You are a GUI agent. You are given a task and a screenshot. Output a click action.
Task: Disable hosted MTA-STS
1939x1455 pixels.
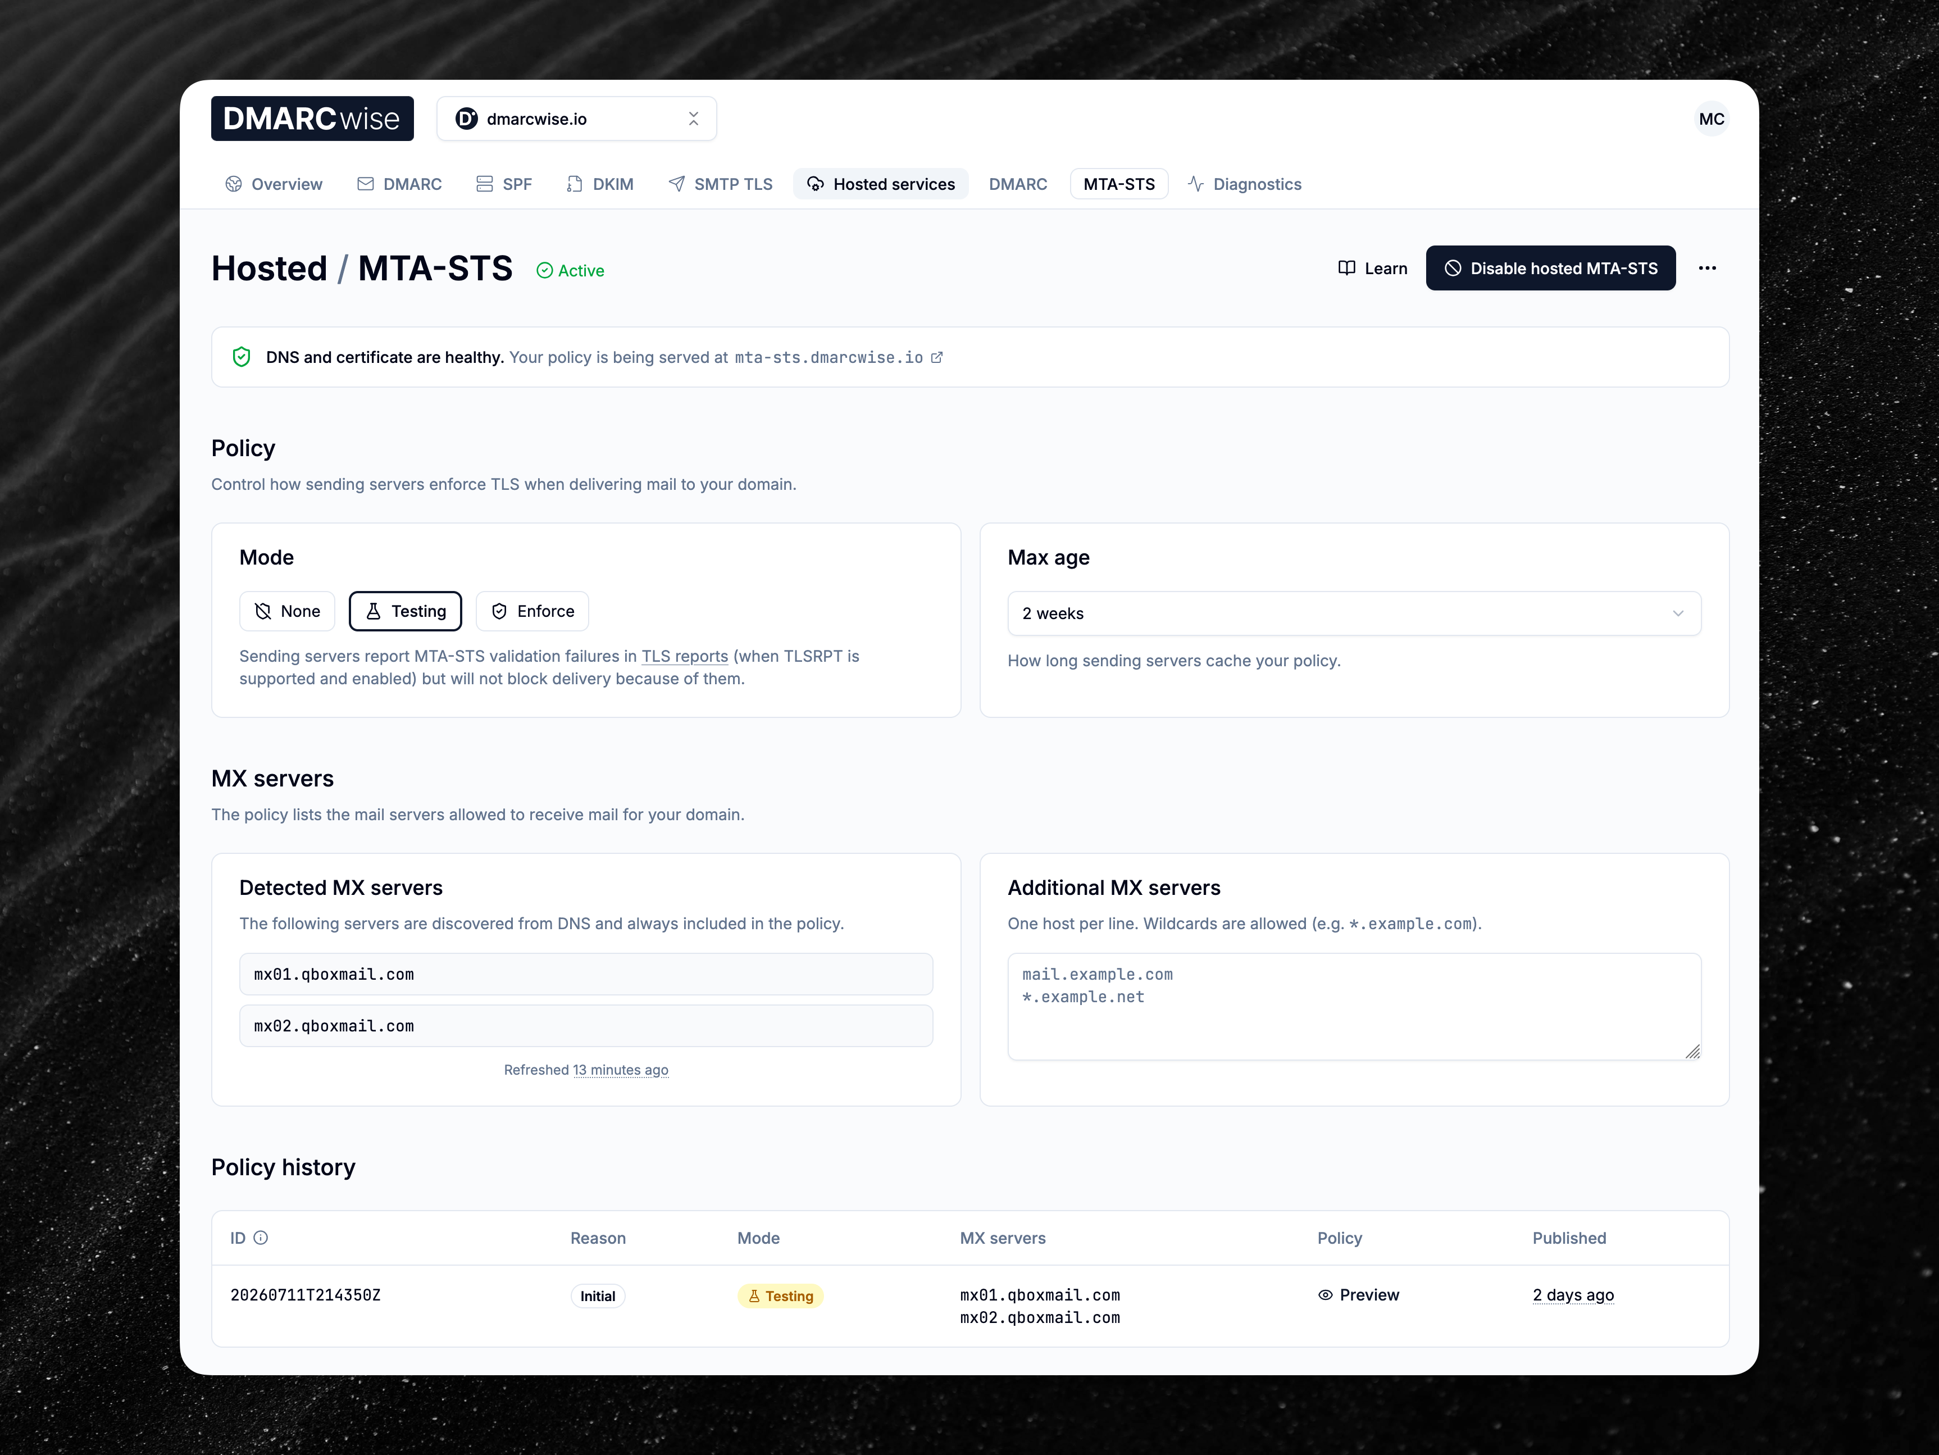[1551, 268]
